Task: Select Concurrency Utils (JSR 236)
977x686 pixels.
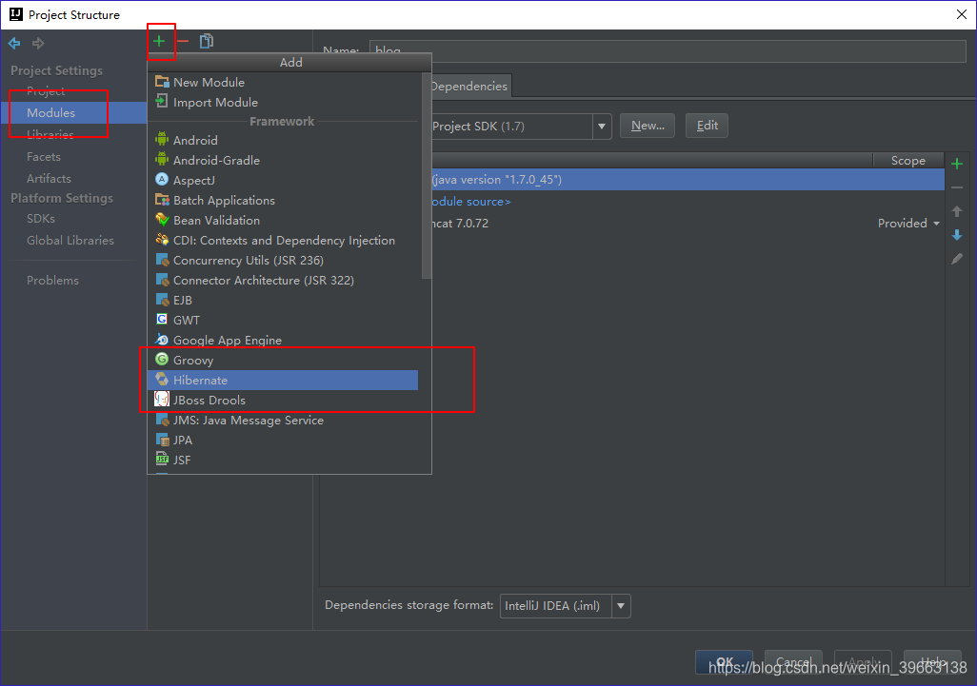Action: 285,260
